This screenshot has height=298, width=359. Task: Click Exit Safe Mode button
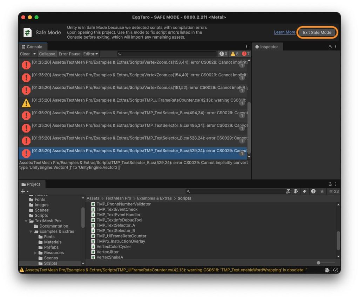click(x=317, y=32)
